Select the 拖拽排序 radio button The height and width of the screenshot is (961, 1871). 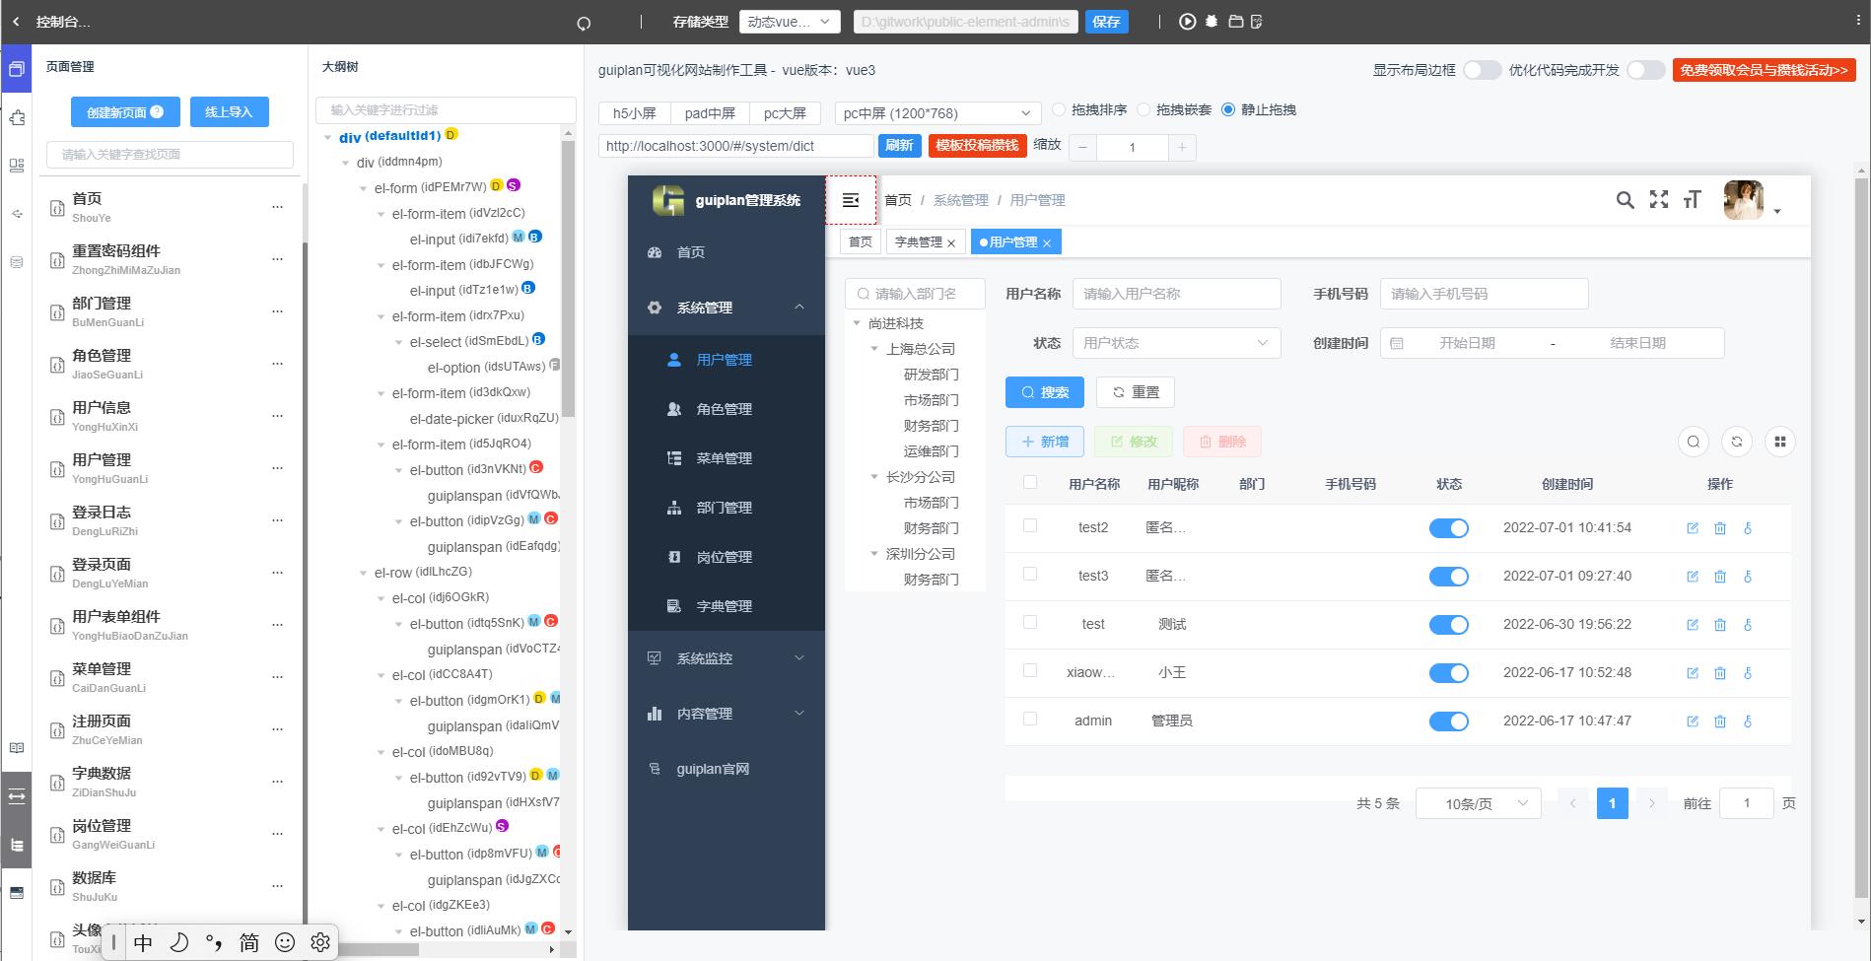tap(1060, 109)
